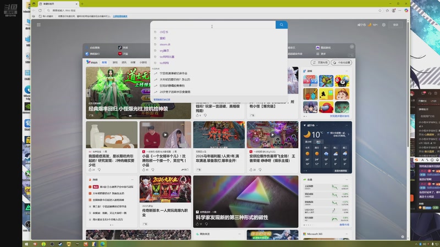Screen dimensions: 440x247
Task: Open the personalization settings button
Action: (341, 63)
